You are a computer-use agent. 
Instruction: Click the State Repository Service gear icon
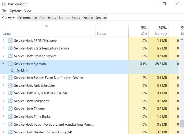(10, 48)
